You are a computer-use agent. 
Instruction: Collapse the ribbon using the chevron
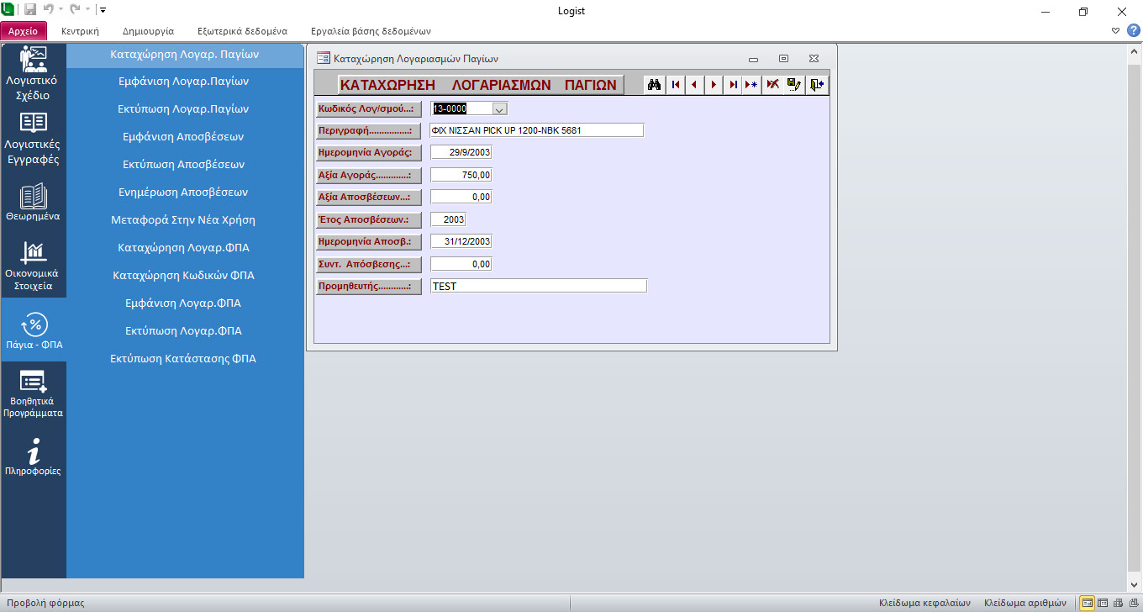pos(1115,30)
